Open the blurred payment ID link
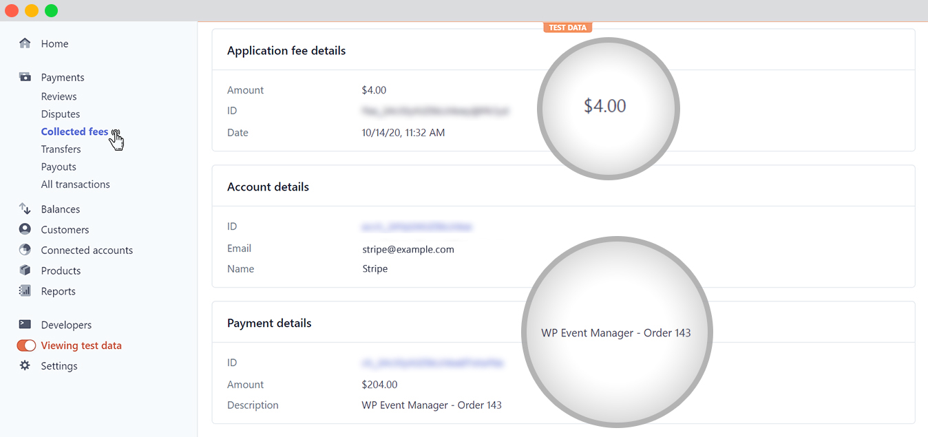The height and width of the screenshot is (437, 928). 433,362
